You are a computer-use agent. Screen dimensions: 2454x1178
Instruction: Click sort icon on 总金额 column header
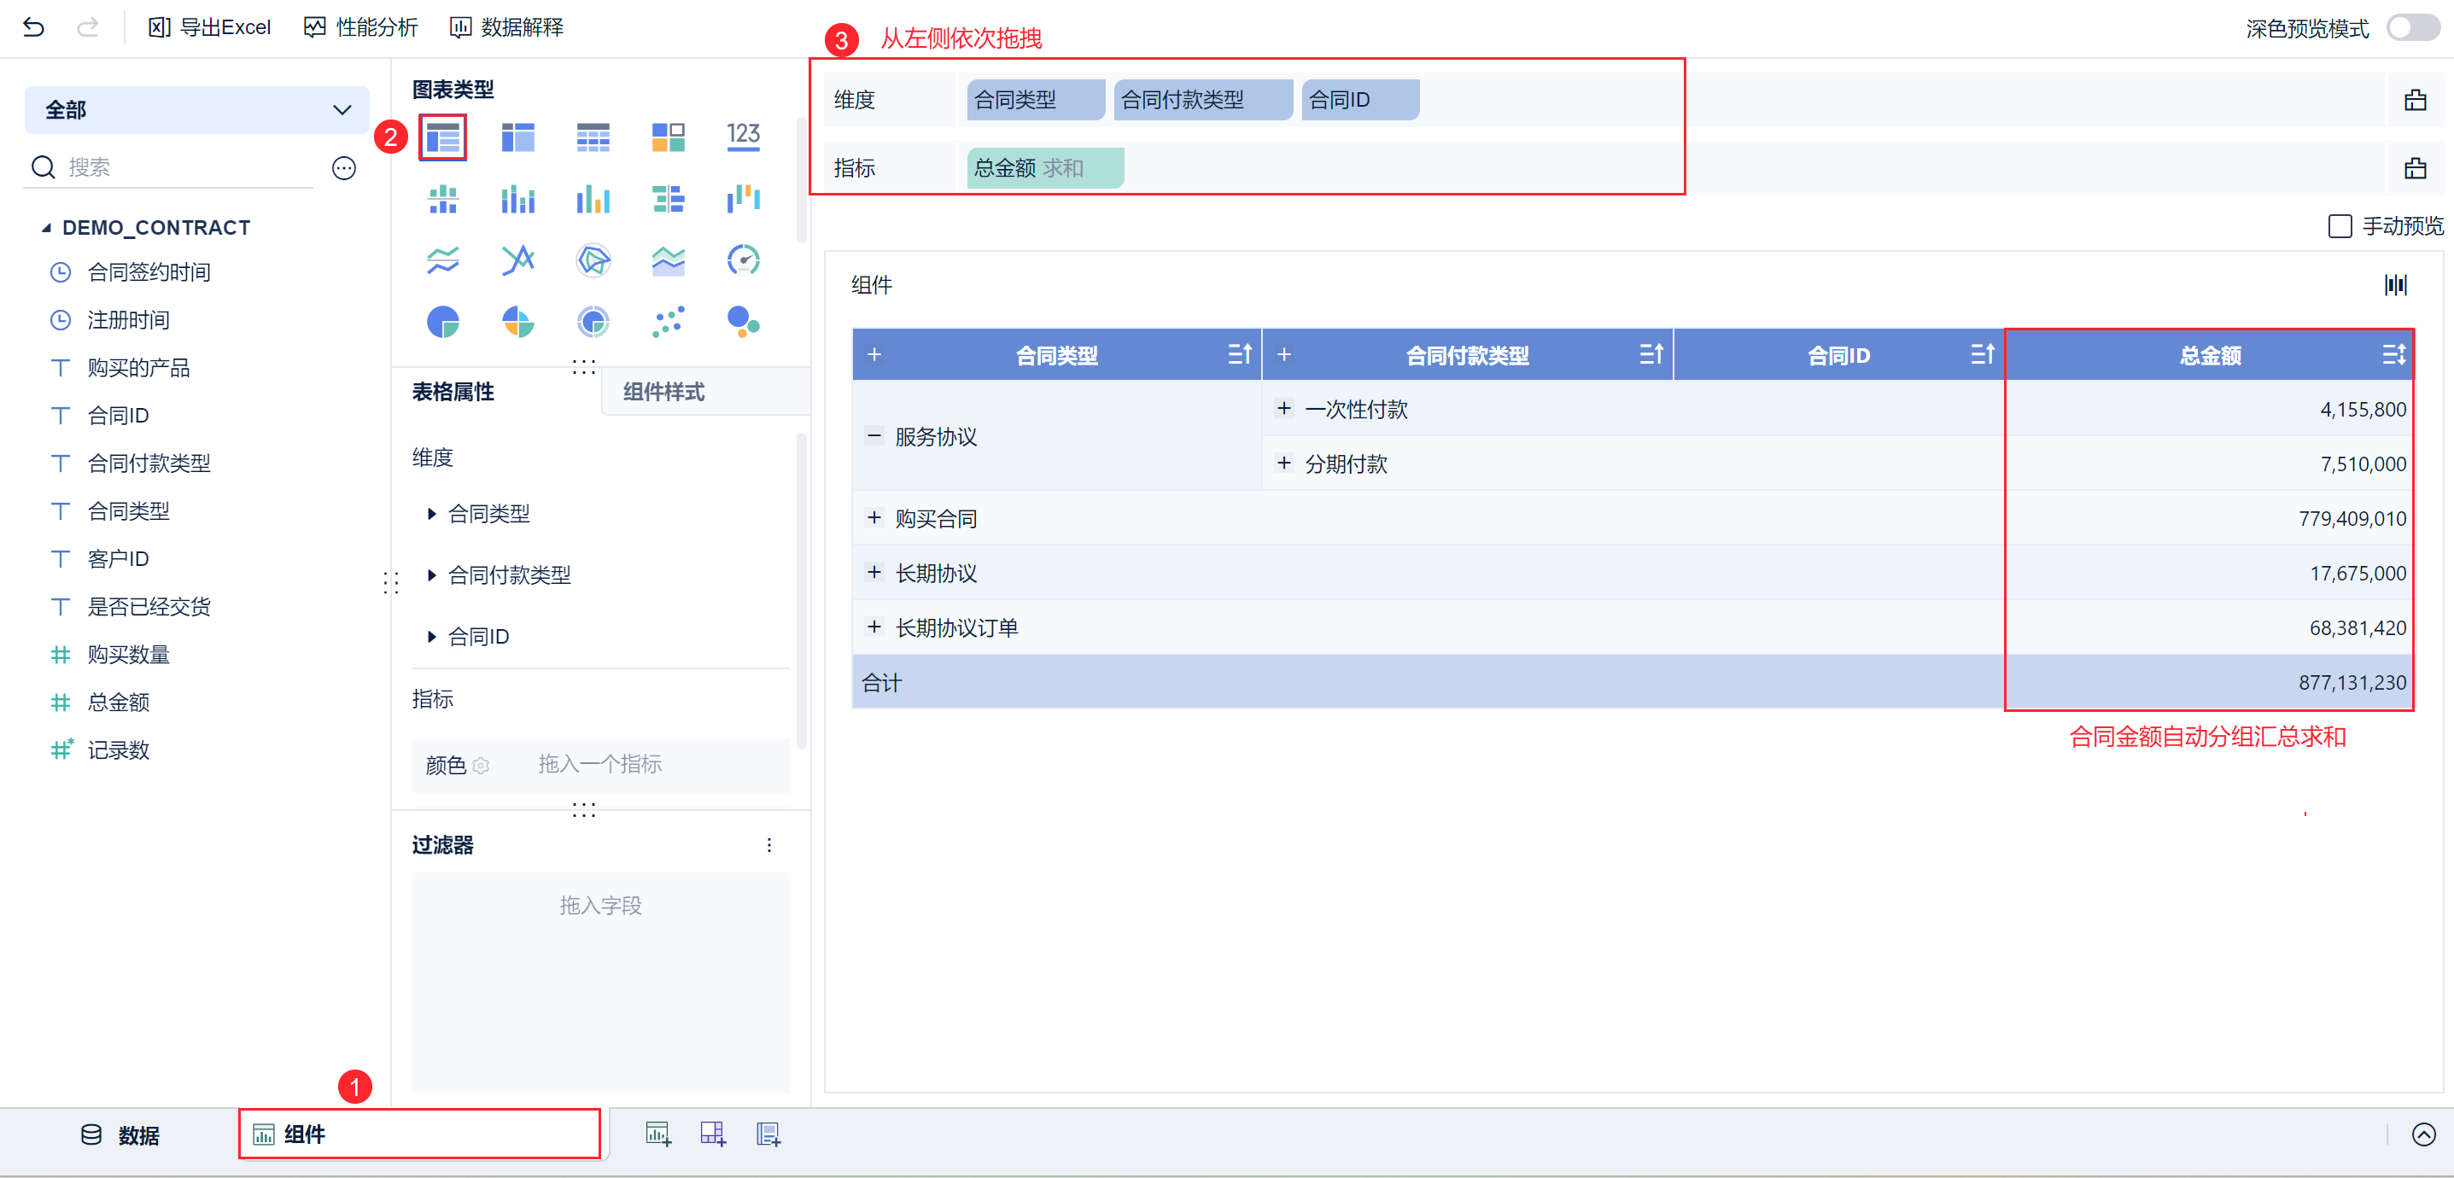click(x=2393, y=355)
